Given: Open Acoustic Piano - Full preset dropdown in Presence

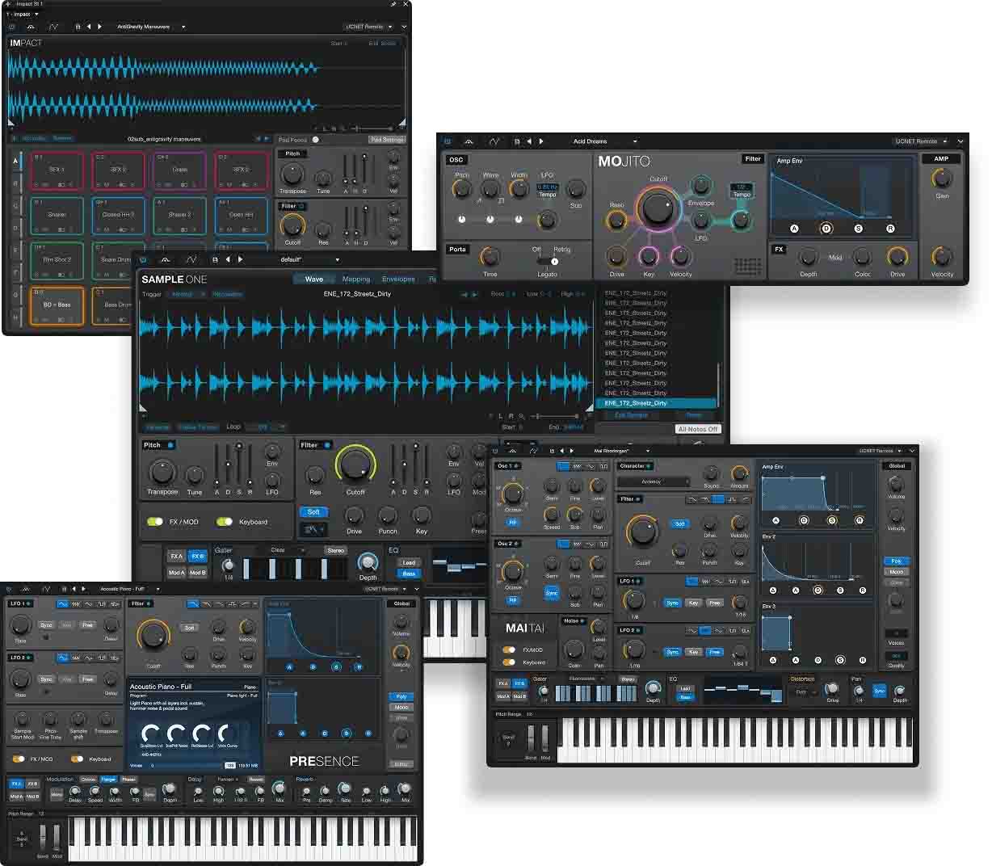Looking at the screenshot, I should point(129,589).
